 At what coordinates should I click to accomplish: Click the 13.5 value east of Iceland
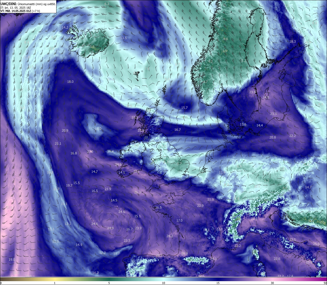[123, 38]
